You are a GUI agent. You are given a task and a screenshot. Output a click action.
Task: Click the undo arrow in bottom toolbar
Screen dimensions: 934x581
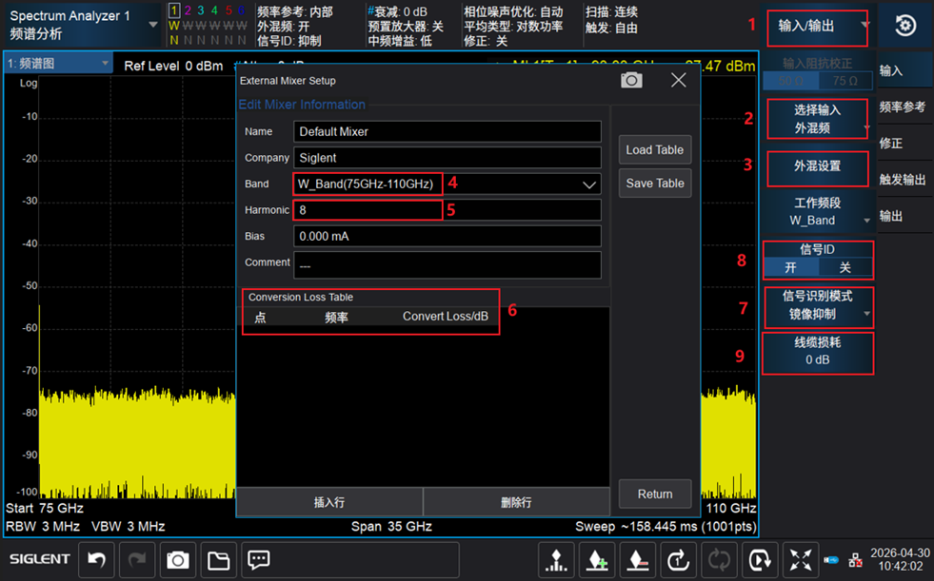click(x=97, y=559)
